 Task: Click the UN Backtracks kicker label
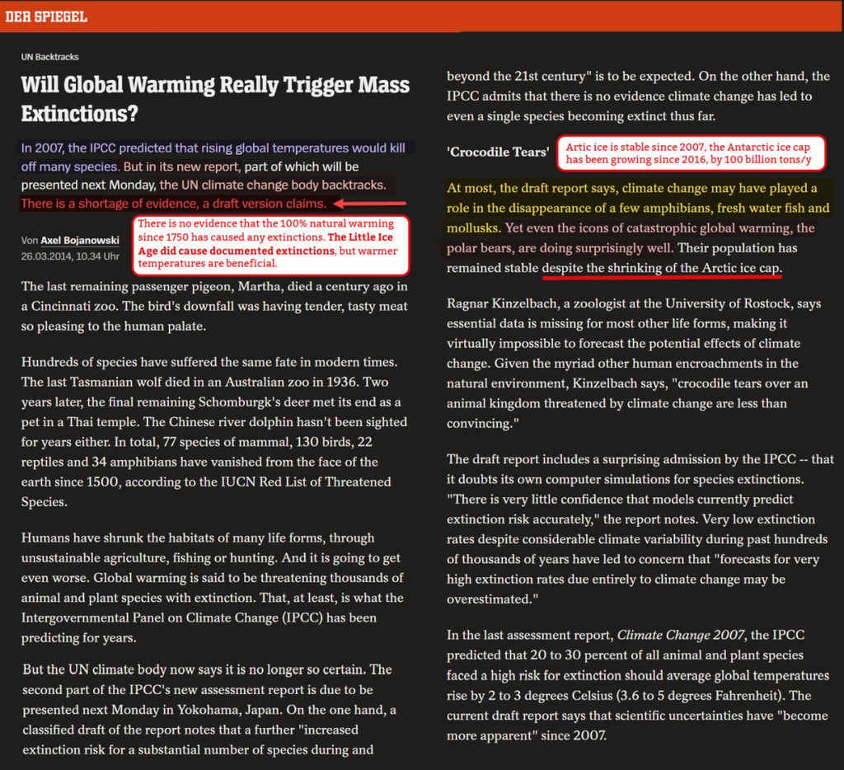pyautogui.click(x=50, y=57)
